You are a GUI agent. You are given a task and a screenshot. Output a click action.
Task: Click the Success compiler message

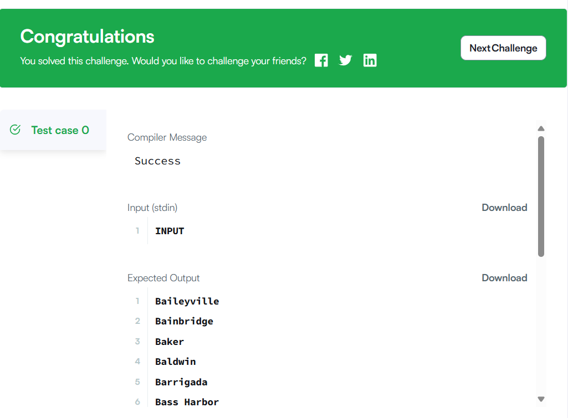coord(157,161)
